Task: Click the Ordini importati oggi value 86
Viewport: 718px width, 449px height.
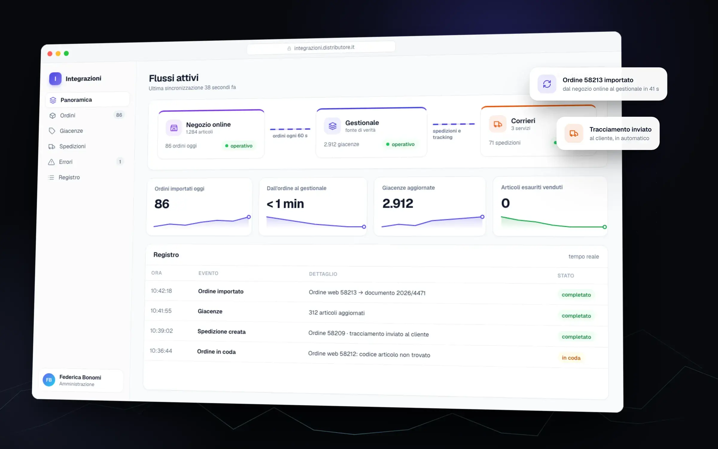Action: [162, 204]
